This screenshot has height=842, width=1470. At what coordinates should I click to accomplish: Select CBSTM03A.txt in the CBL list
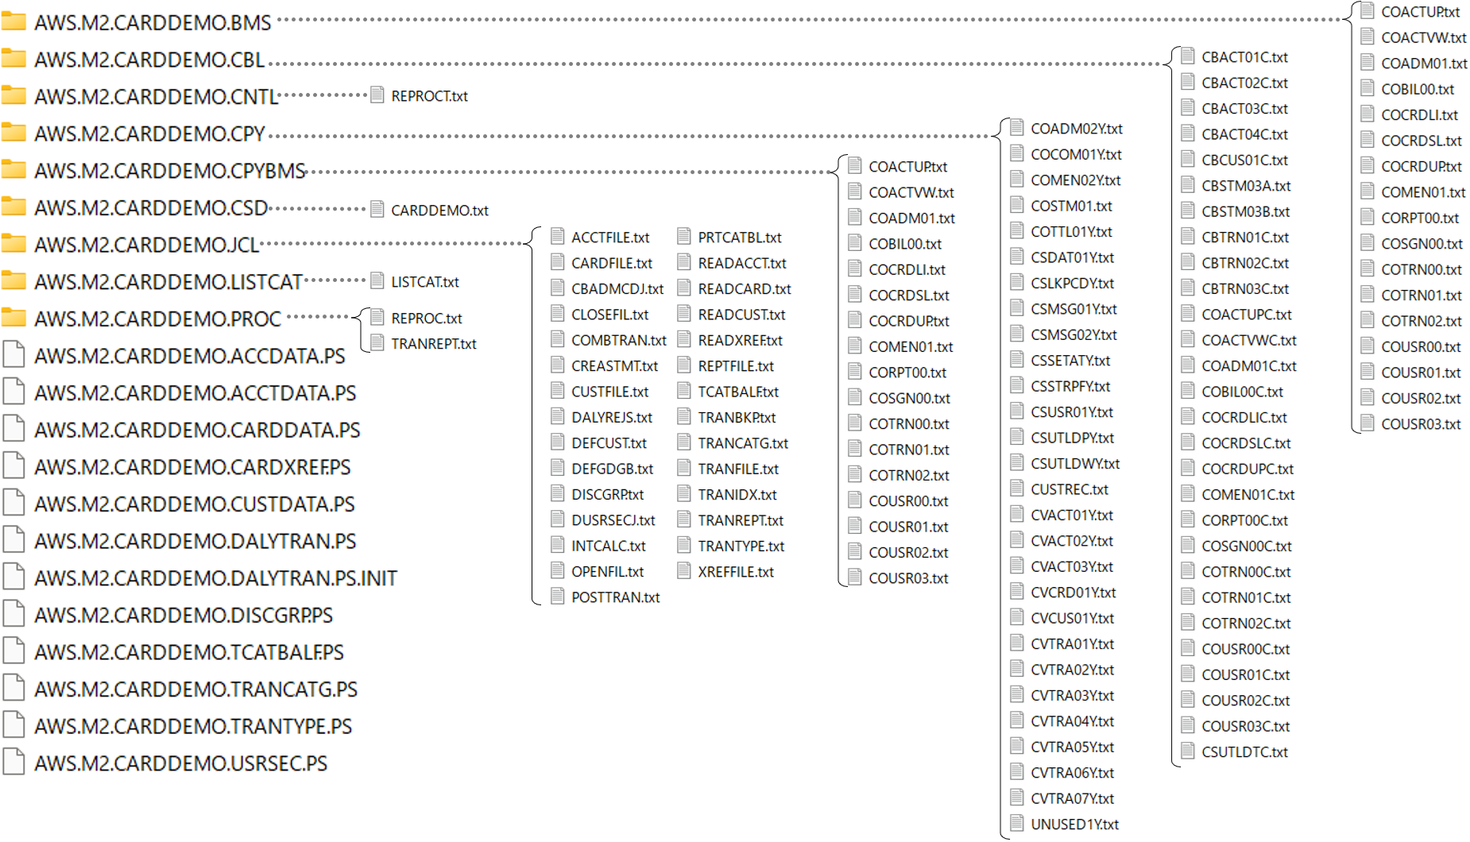[x=1246, y=186]
